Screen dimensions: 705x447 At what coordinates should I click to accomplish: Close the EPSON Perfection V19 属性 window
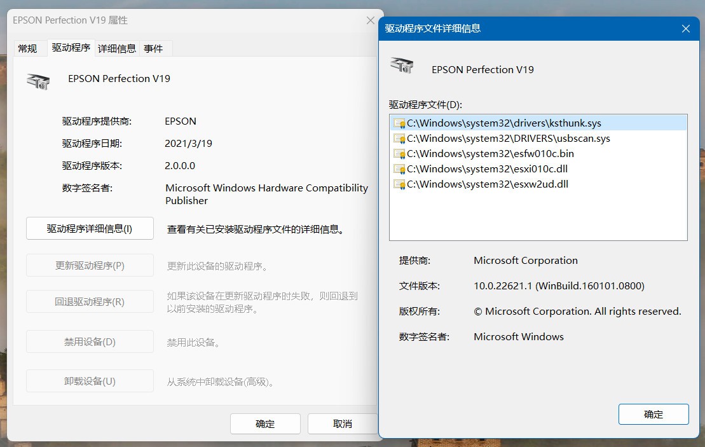371,20
